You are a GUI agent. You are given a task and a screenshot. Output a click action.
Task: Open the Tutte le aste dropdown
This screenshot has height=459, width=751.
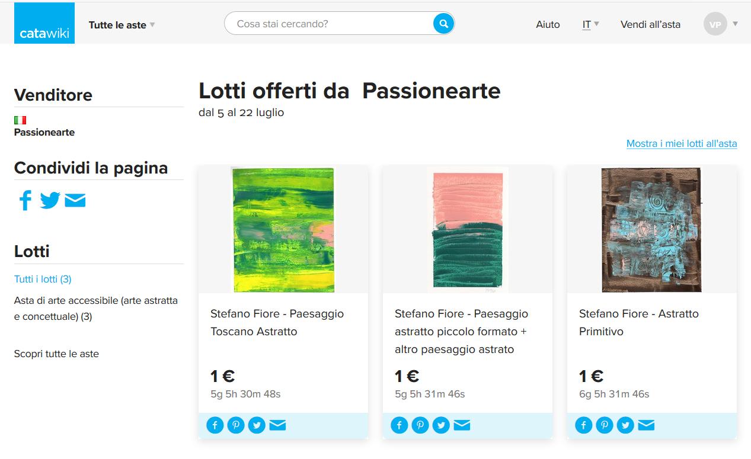click(121, 25)
